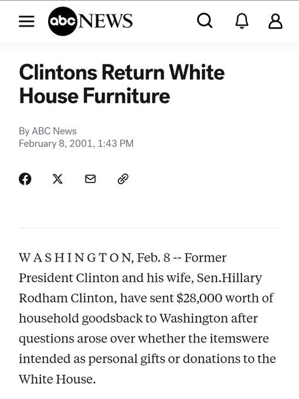The width and height of the screenshot is (299, 399).
Task: Open the search magnifier icon
Action: pos(205,21)
